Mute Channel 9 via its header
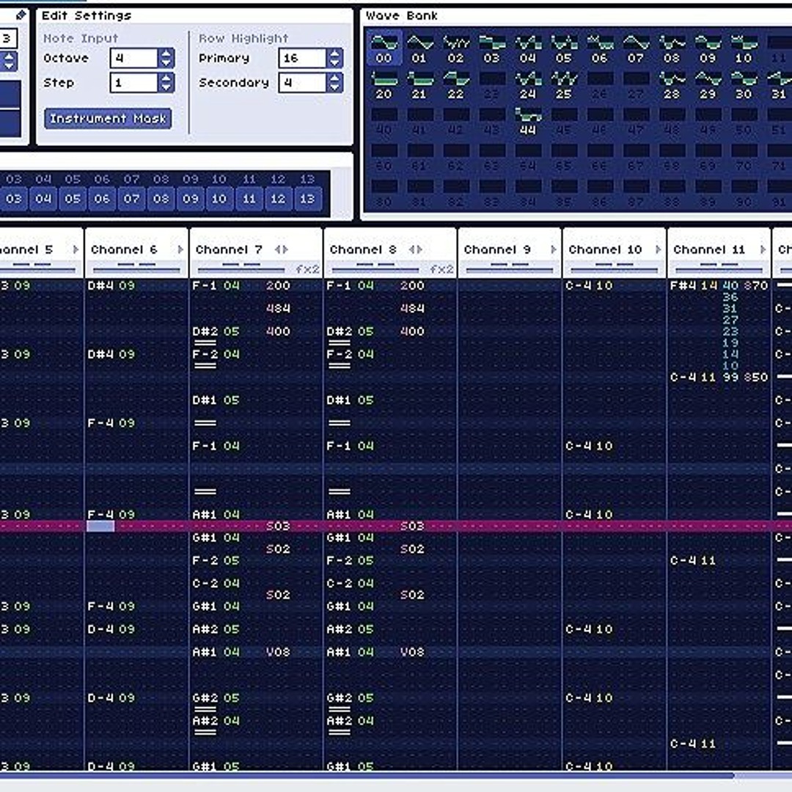Screen dimensions: 792x792 pos(497,250)
